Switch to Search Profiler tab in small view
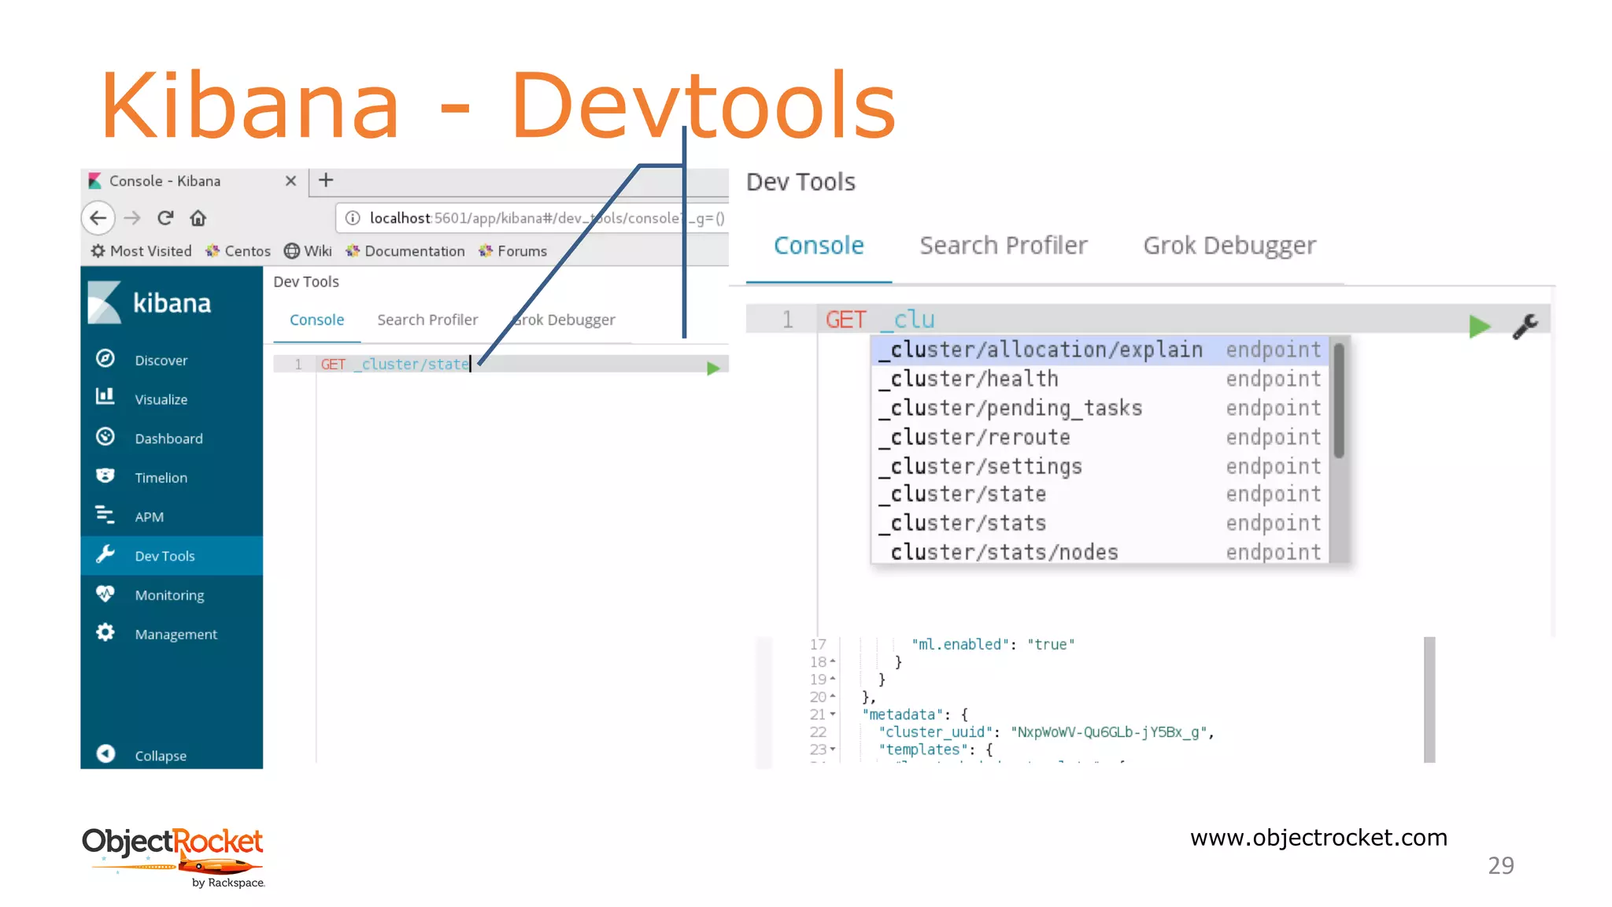Viewport: 1612px width, 907px height. tap(427, 320)
